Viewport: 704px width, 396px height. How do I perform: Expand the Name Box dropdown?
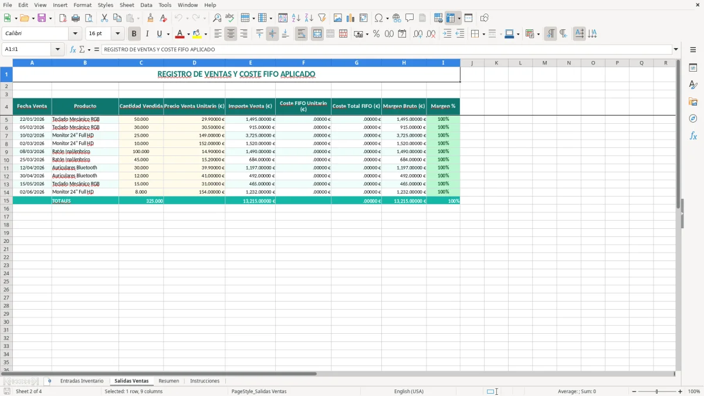pos(57,49)
